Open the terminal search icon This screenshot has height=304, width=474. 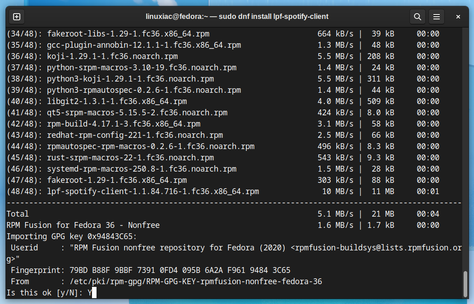pyautogui.click(x=418, y=17)
